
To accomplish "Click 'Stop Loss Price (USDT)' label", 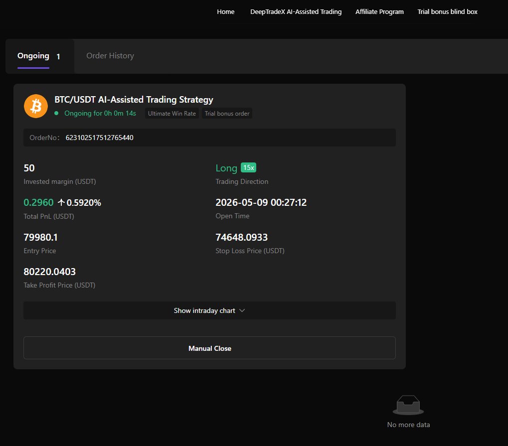I will (250, 251).
